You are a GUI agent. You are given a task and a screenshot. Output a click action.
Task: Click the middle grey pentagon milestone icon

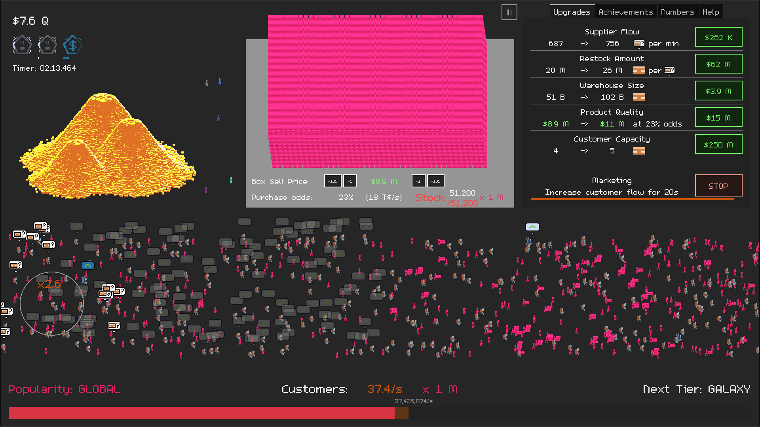coord(47,45)
